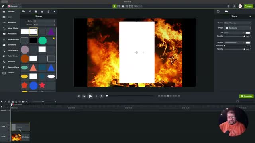The width and height of the screenshot is (255, 143).
Task: Step to the next frame
Action: pos(84,96)
